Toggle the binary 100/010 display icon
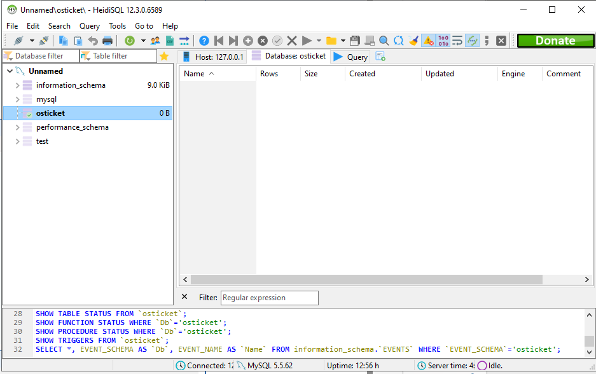 point(443,41)
